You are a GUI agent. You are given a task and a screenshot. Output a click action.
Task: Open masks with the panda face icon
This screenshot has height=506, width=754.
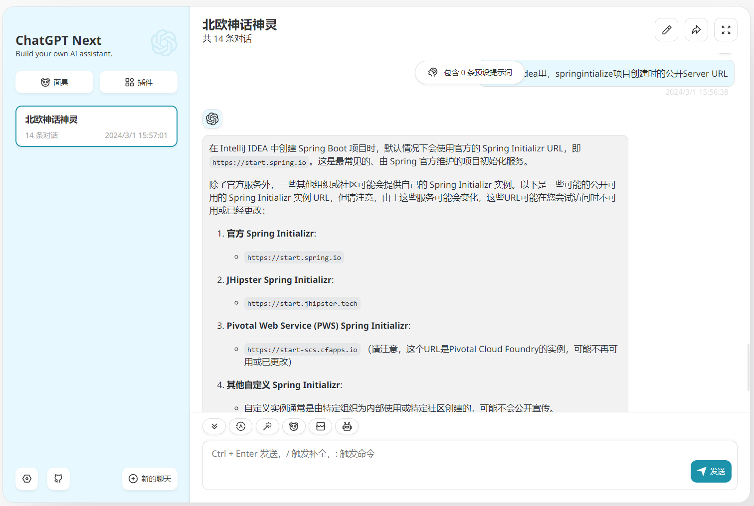tap(294, 426)
